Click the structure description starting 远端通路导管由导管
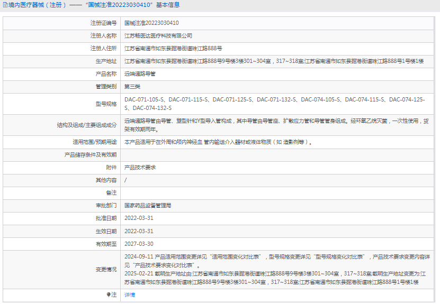 (277, 125)
